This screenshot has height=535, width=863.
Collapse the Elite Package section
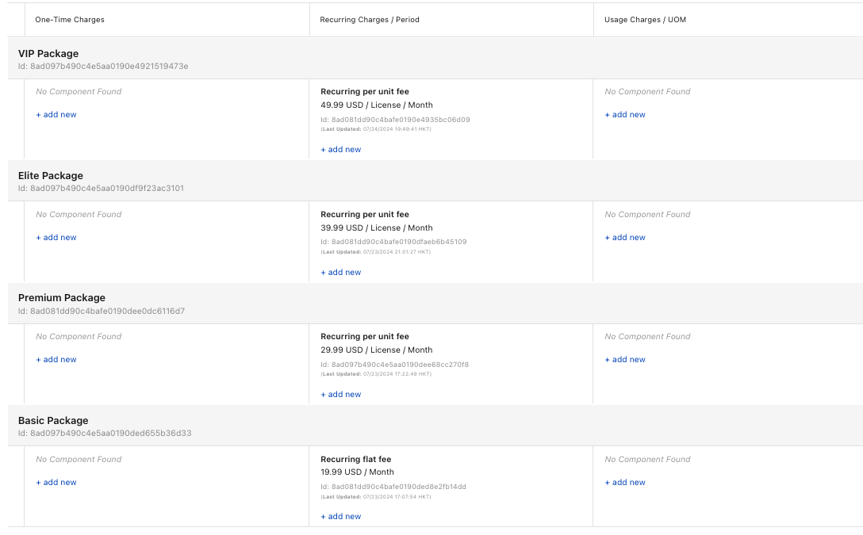pyautogui.click(x=51, y=175)
